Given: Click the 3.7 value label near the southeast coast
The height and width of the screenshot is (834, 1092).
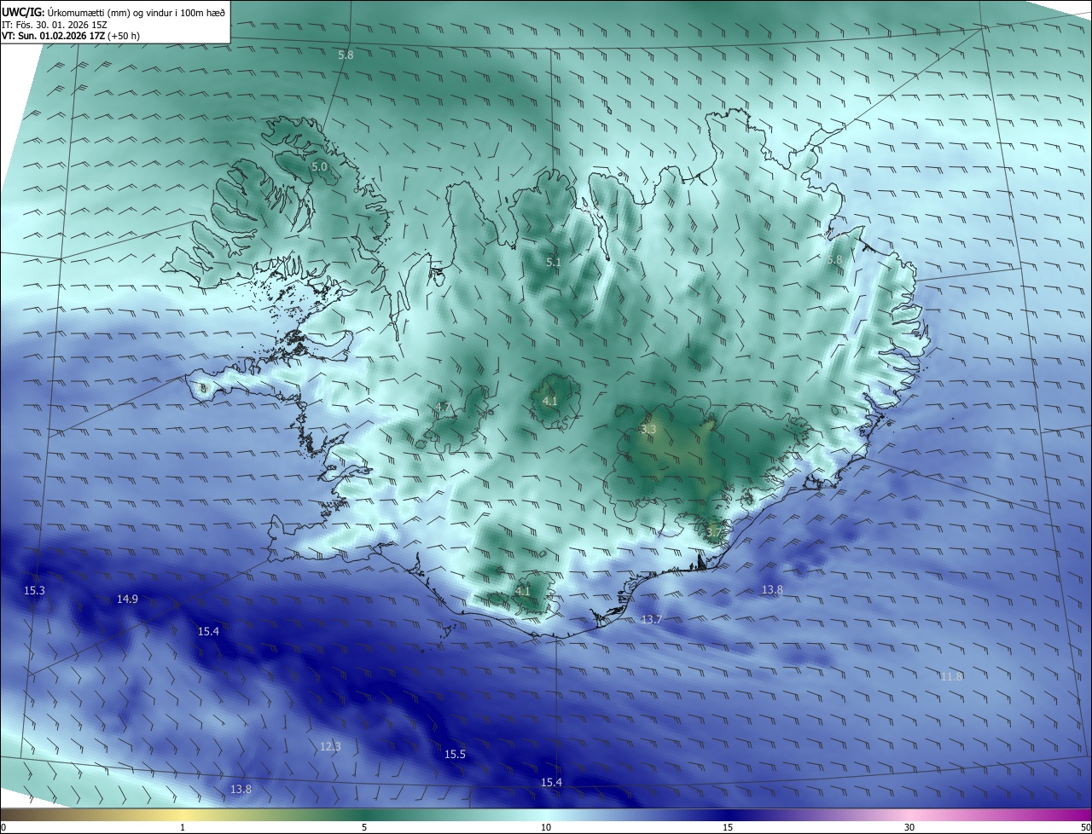Looking at the screenshot, I should coord(713,532).
